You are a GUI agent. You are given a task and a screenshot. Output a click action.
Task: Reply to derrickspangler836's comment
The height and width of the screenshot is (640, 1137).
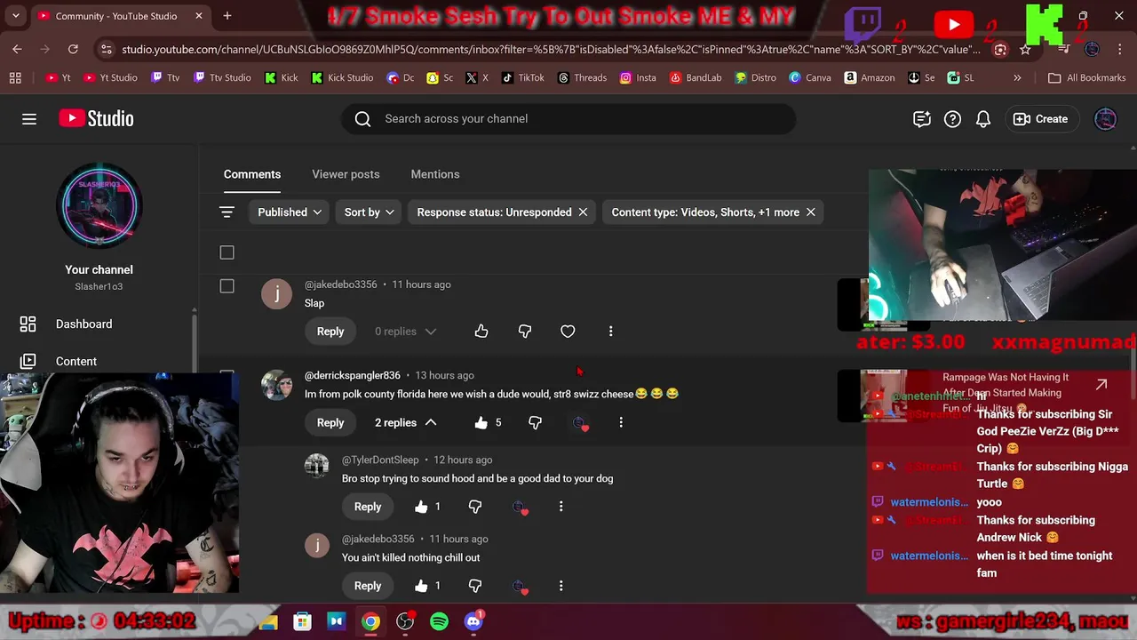coord(330,423)
